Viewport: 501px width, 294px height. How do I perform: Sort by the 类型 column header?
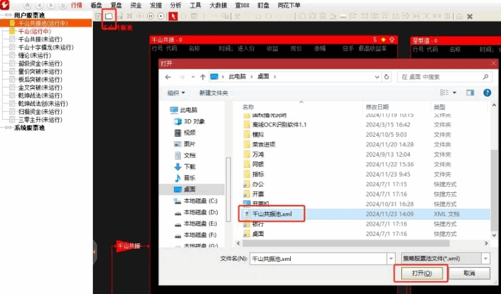tap(439, 107)
